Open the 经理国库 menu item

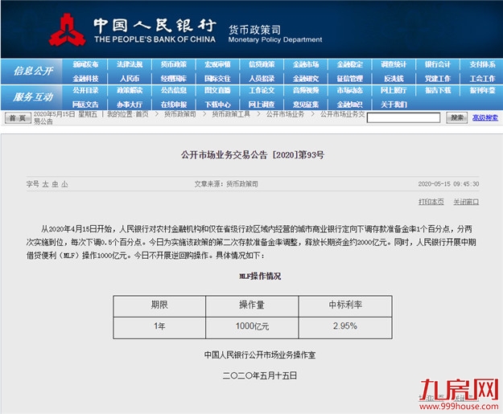174,79
